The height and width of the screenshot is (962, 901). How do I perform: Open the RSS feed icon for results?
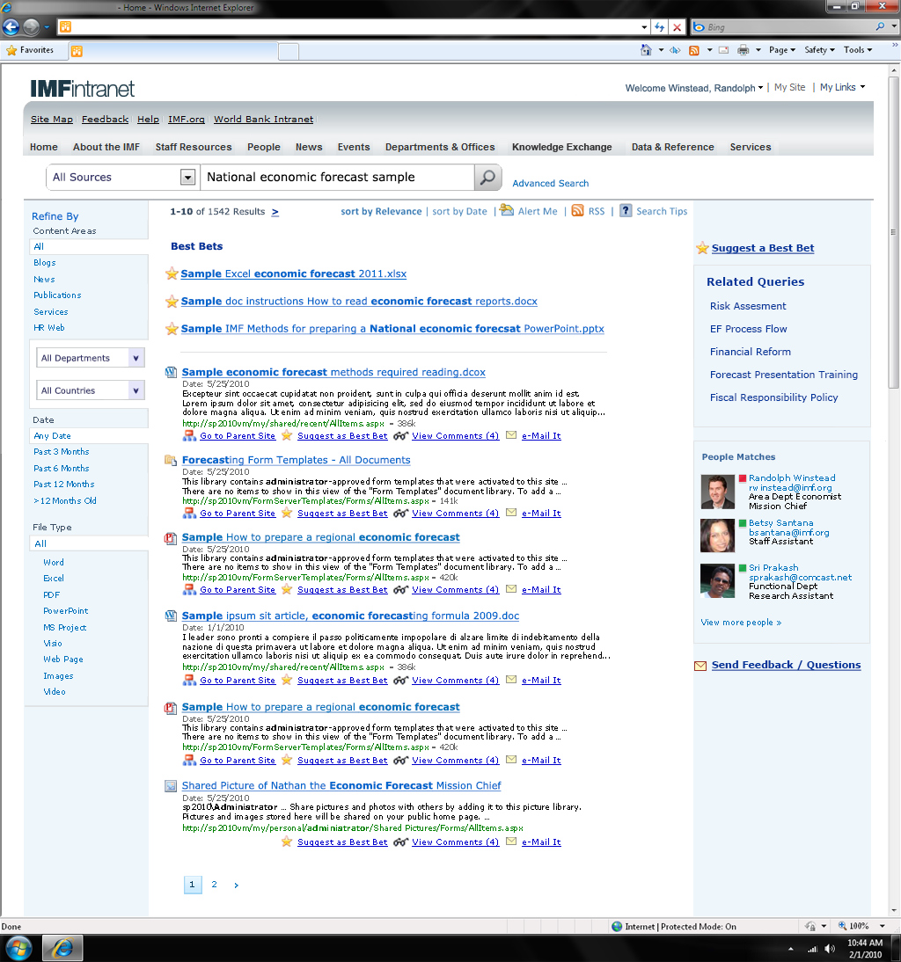(577, 211)
